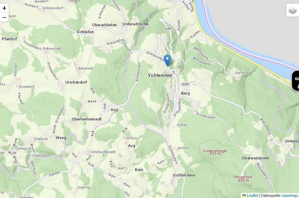The width and height of the screenshot is (299, 198).
Task: Zoom out with the minus button
Action: 4,17
